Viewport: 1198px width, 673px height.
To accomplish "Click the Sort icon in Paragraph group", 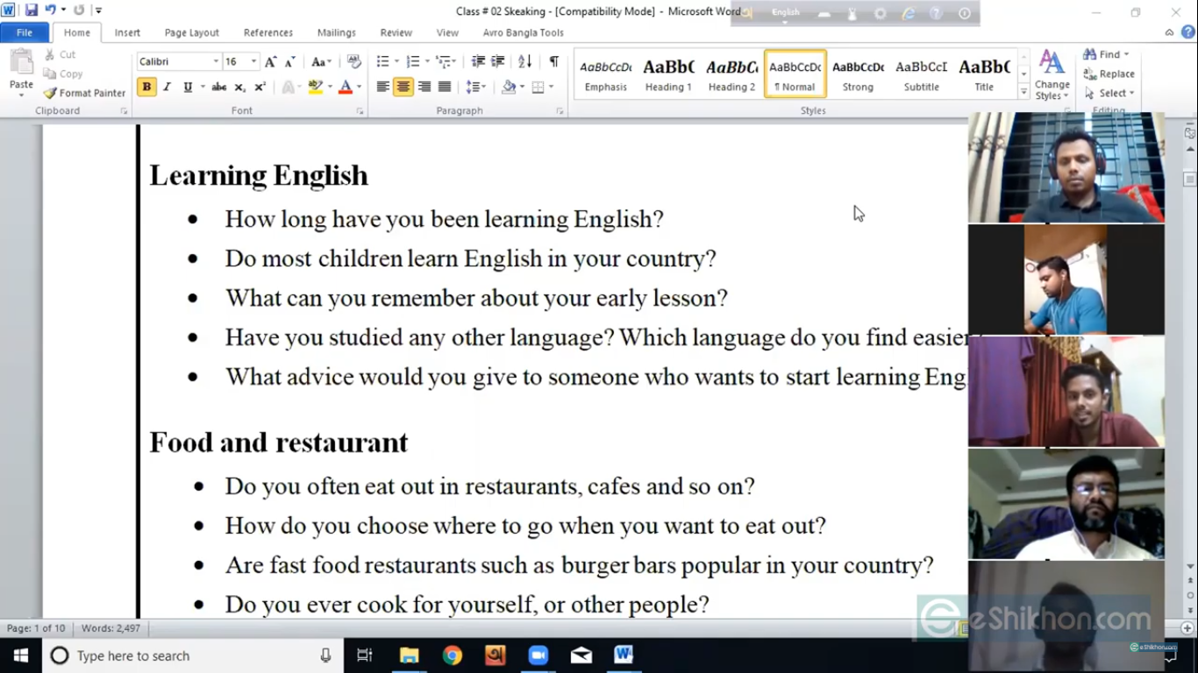I will pos(524,61).
